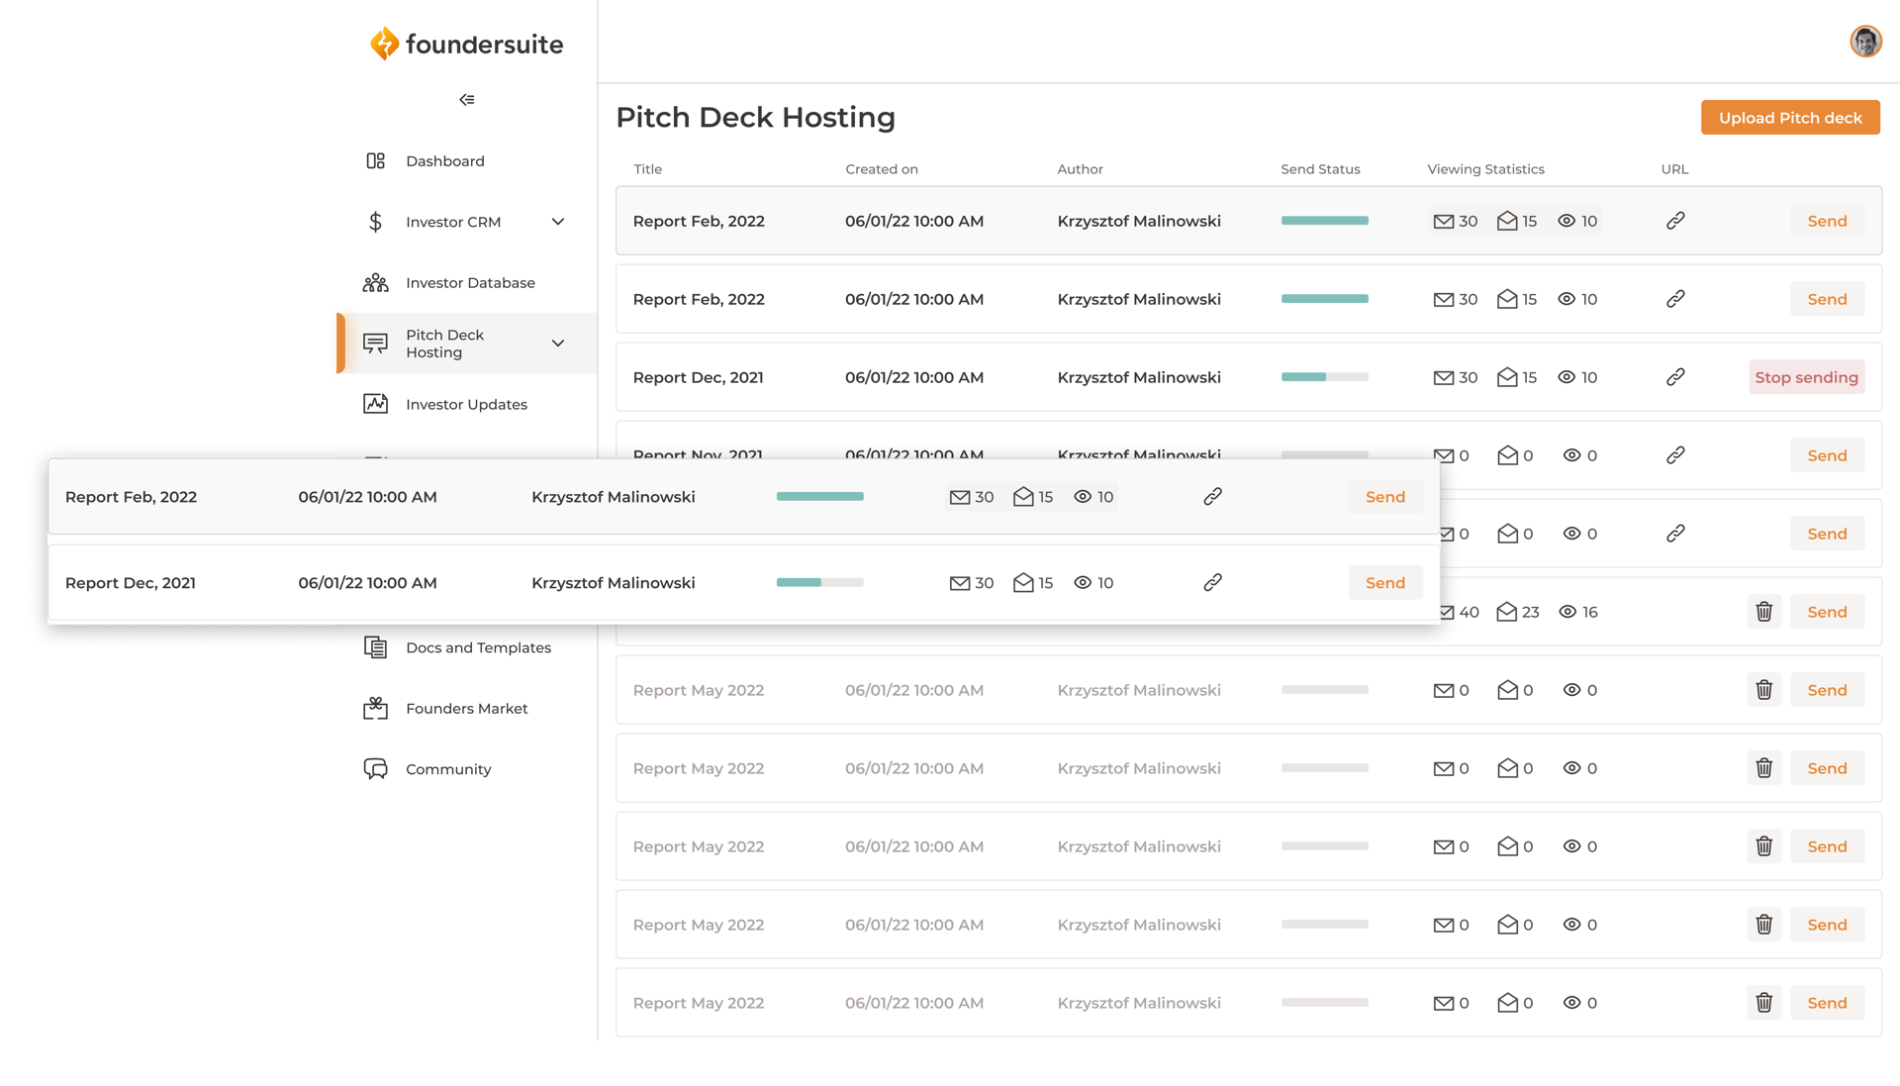The width and height of the screenshot is (1900, 1086).
Task: Click the Investor CRM dollar icon
Action: pos(376,222)
